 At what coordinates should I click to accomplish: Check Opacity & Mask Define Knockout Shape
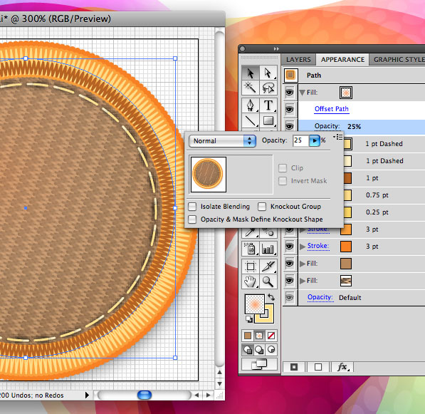192,219
